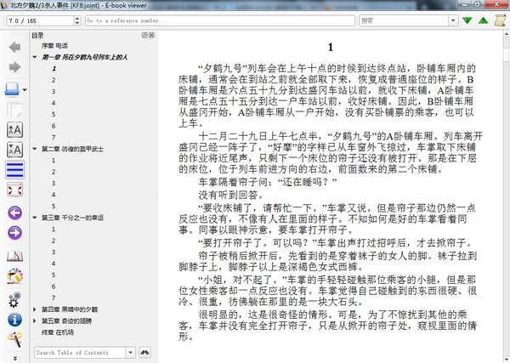The height and width of the screenshot is (363, 510).
Task: Click the vertical scrollbar of reading pane
Action: (507, 196)
